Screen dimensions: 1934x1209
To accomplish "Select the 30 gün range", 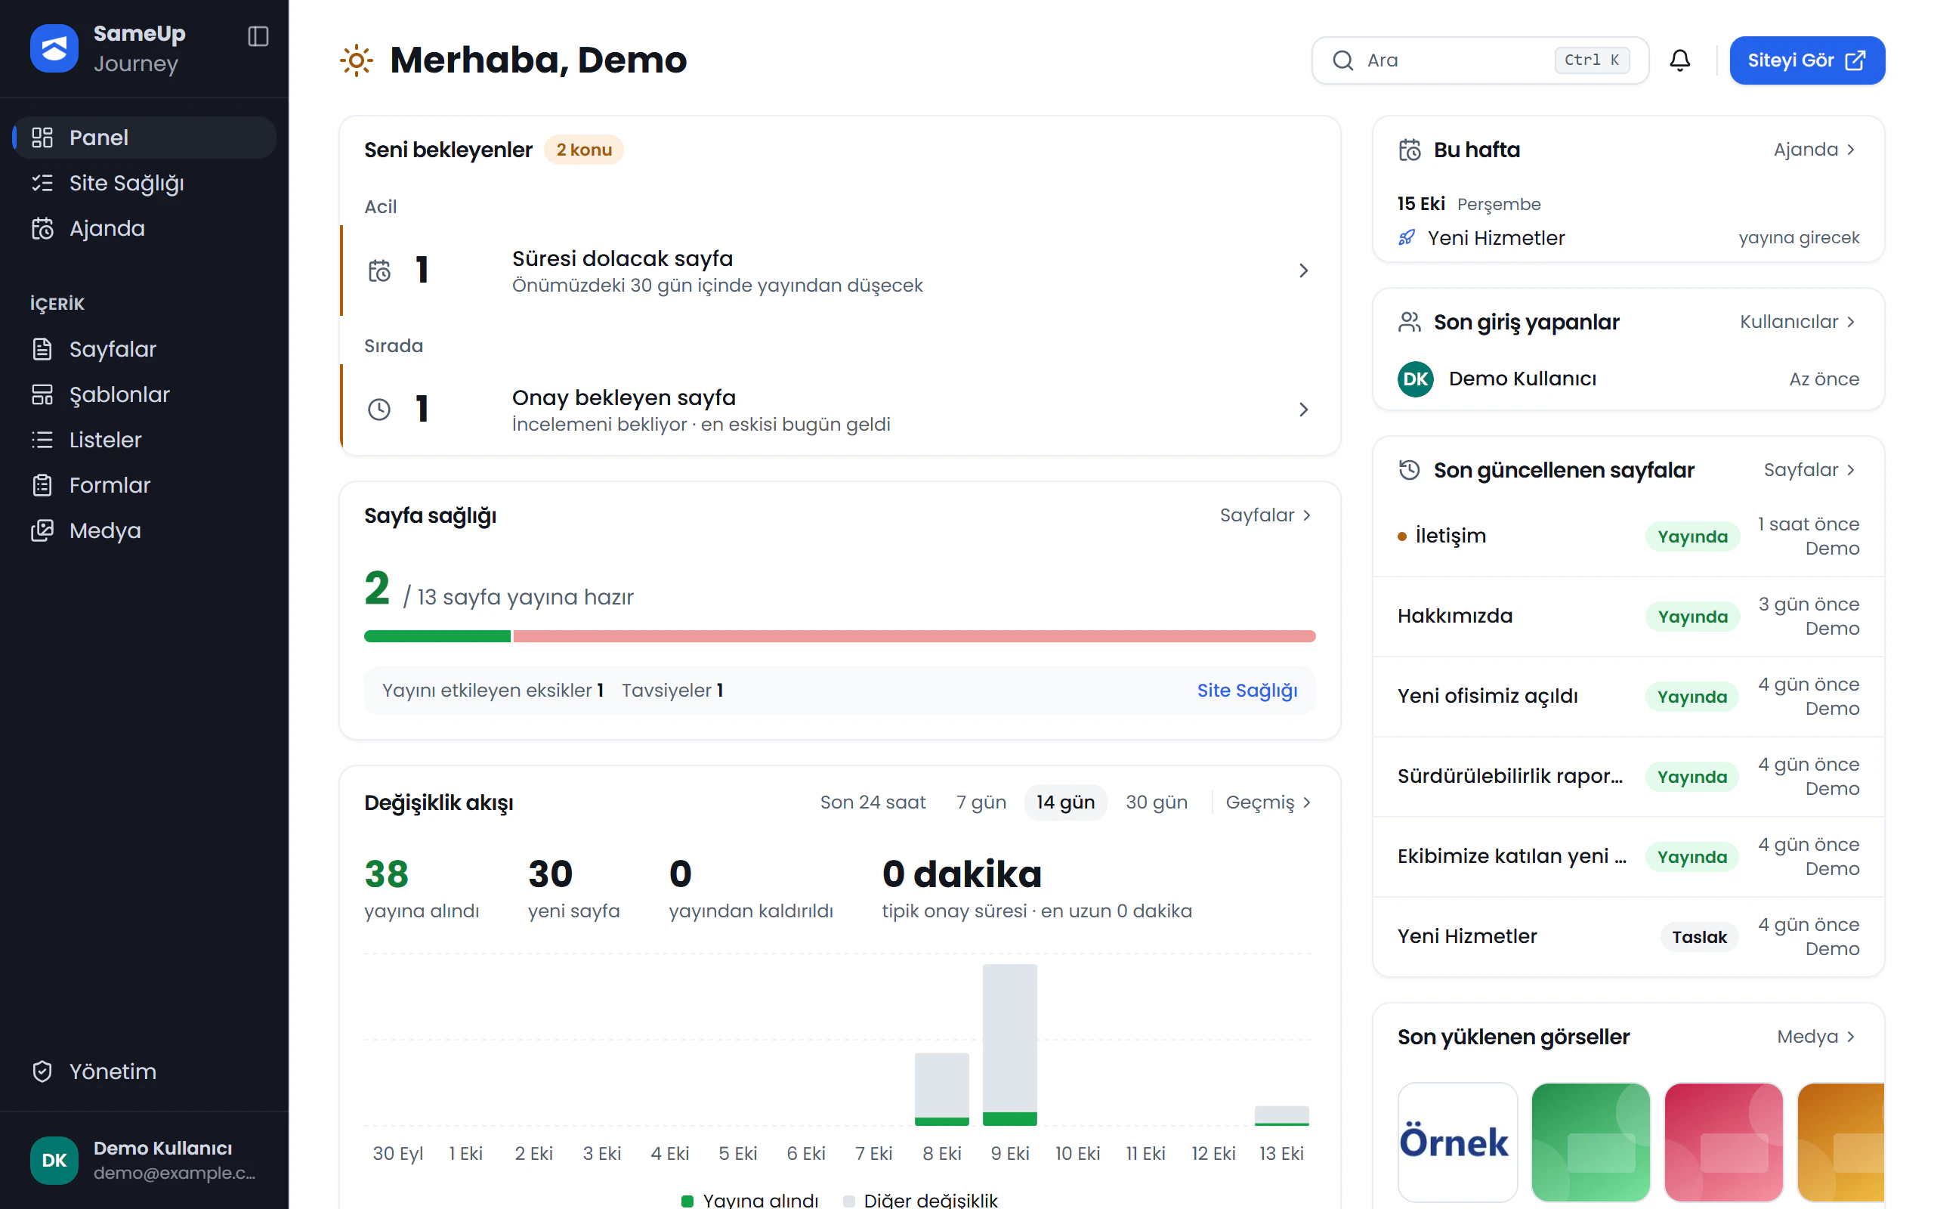I will [1157, 802].
